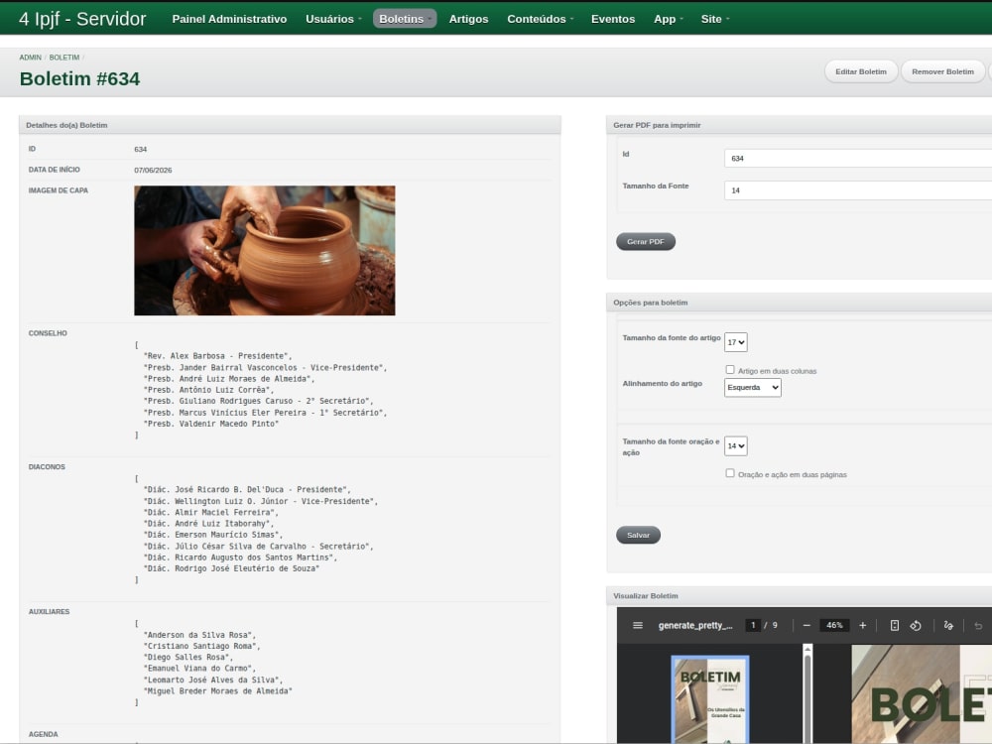
Task: Open Painel Administrativo
Action: coord(229,19)
